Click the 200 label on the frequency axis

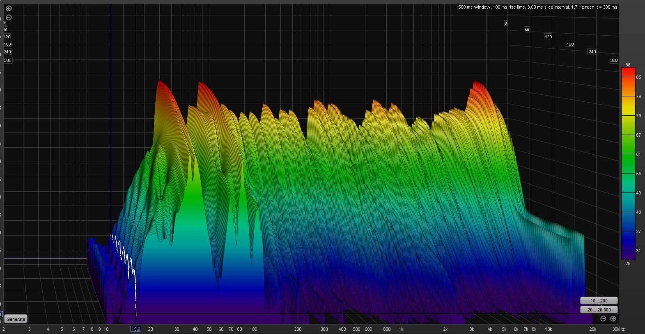298,329
